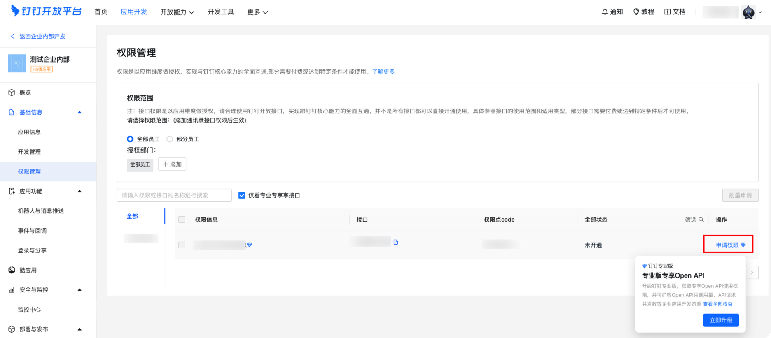Collapse the 应用功能 section arrow
Viewport: 771px width, 338px height.
pos(79,191)
